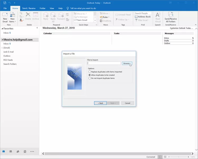This screenshot has width=198, height=159.
Task: Click the File to import text field
Action: (x=104, y=63)
